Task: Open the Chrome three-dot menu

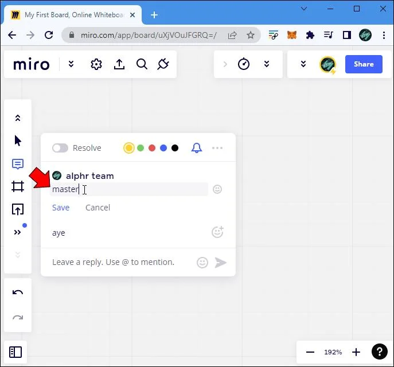Action: coord(384,35)
